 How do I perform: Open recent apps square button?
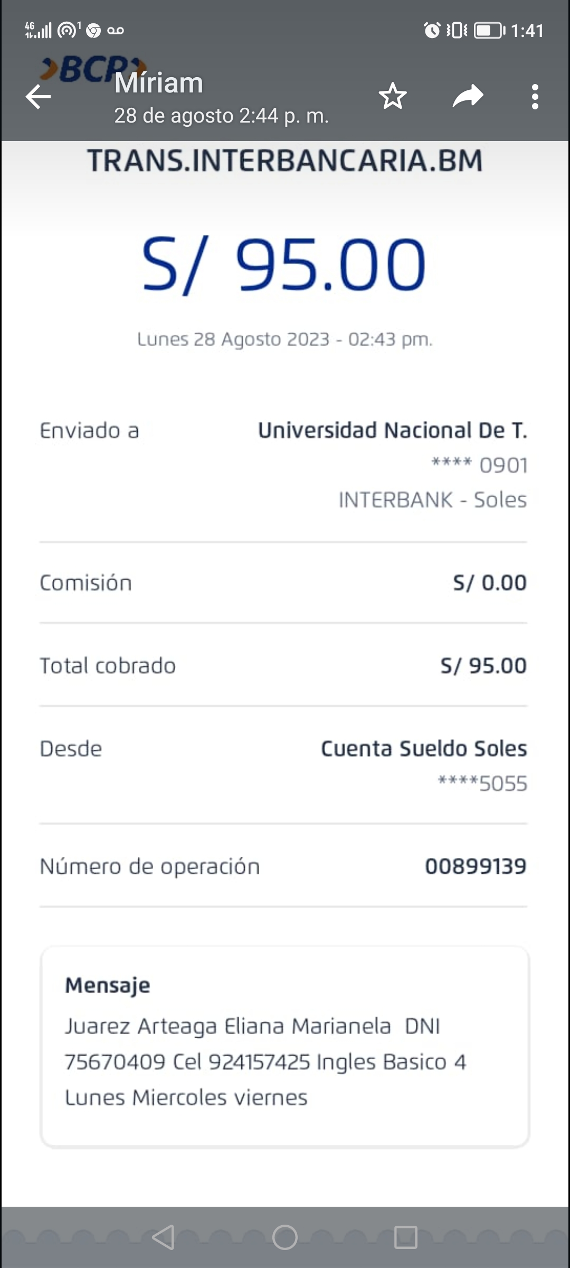(x=405, y=1237)
